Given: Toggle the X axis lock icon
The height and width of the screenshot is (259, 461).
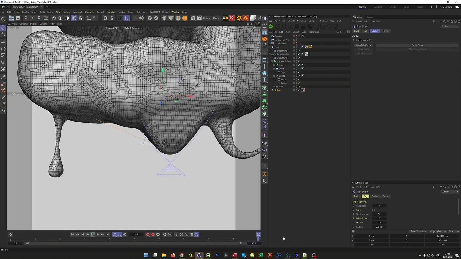Looking at the screenshot, I should (x=26, y=18).
